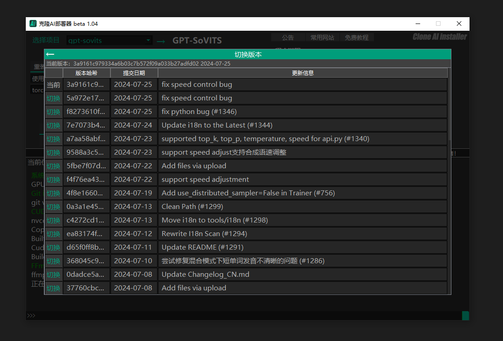Switch to version 9588a3c5
The width and height of the screenshot is (503, 341).
coord(53,152)
